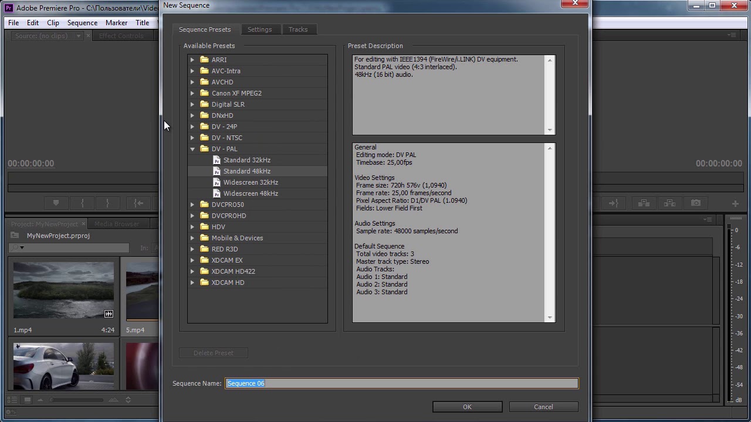Click OK to create the sequence
This screenshot has height=422, width=751.
(x=467, y=407)
